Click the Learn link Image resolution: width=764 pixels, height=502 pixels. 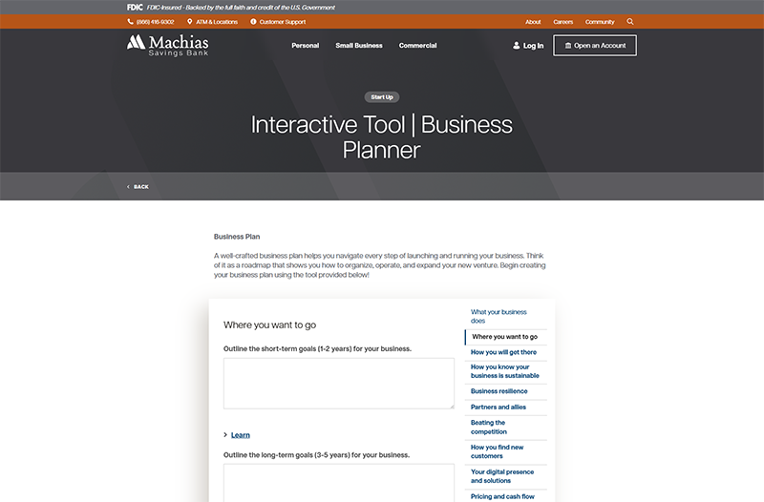coord(241,435)
